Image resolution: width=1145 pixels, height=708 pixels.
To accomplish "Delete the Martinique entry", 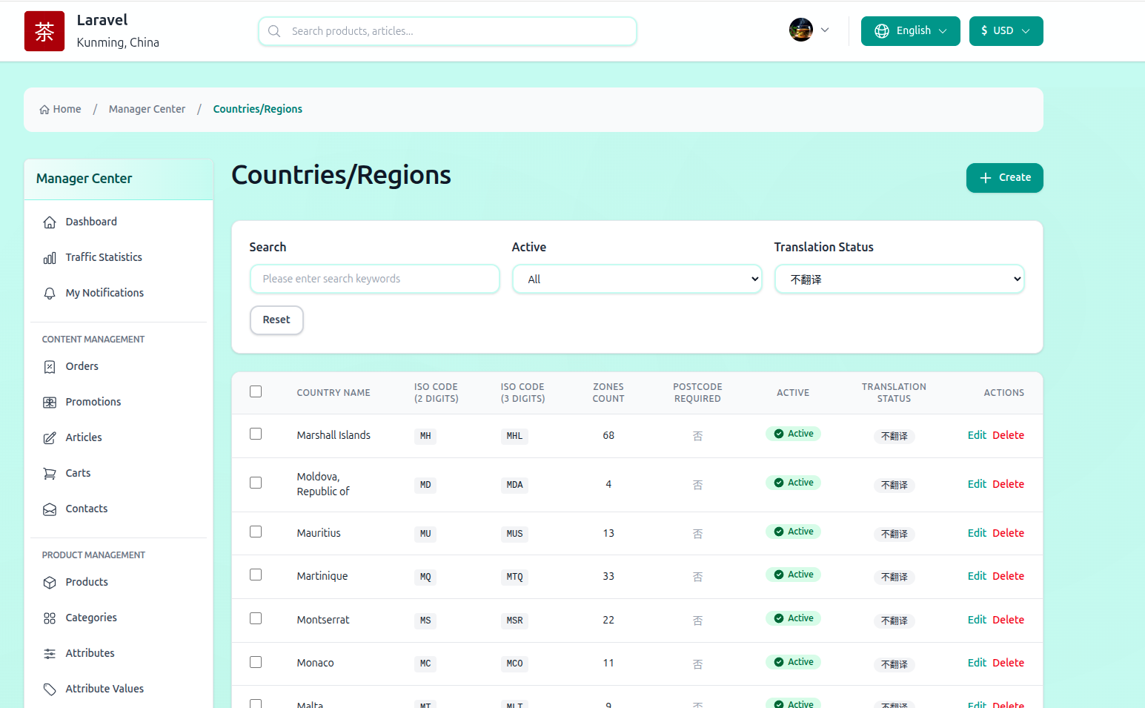I will click(1008, 576).
